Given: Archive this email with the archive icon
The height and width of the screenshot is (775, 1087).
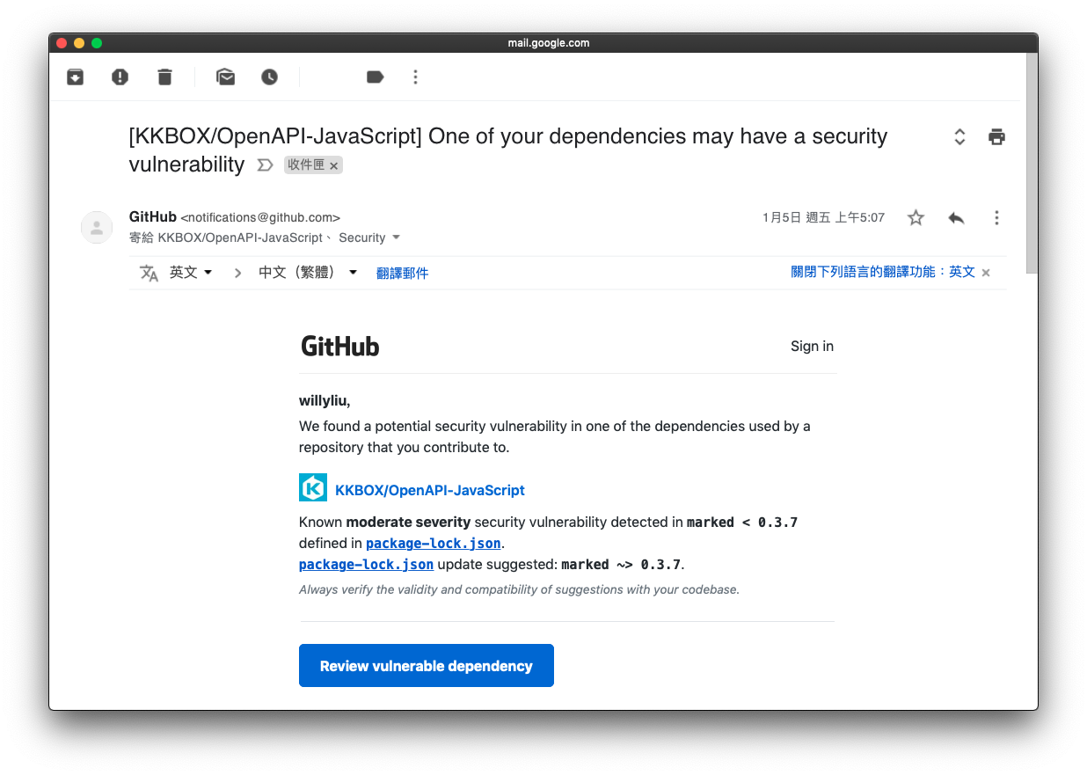Looking at the screenshot, I should [76, 77].
